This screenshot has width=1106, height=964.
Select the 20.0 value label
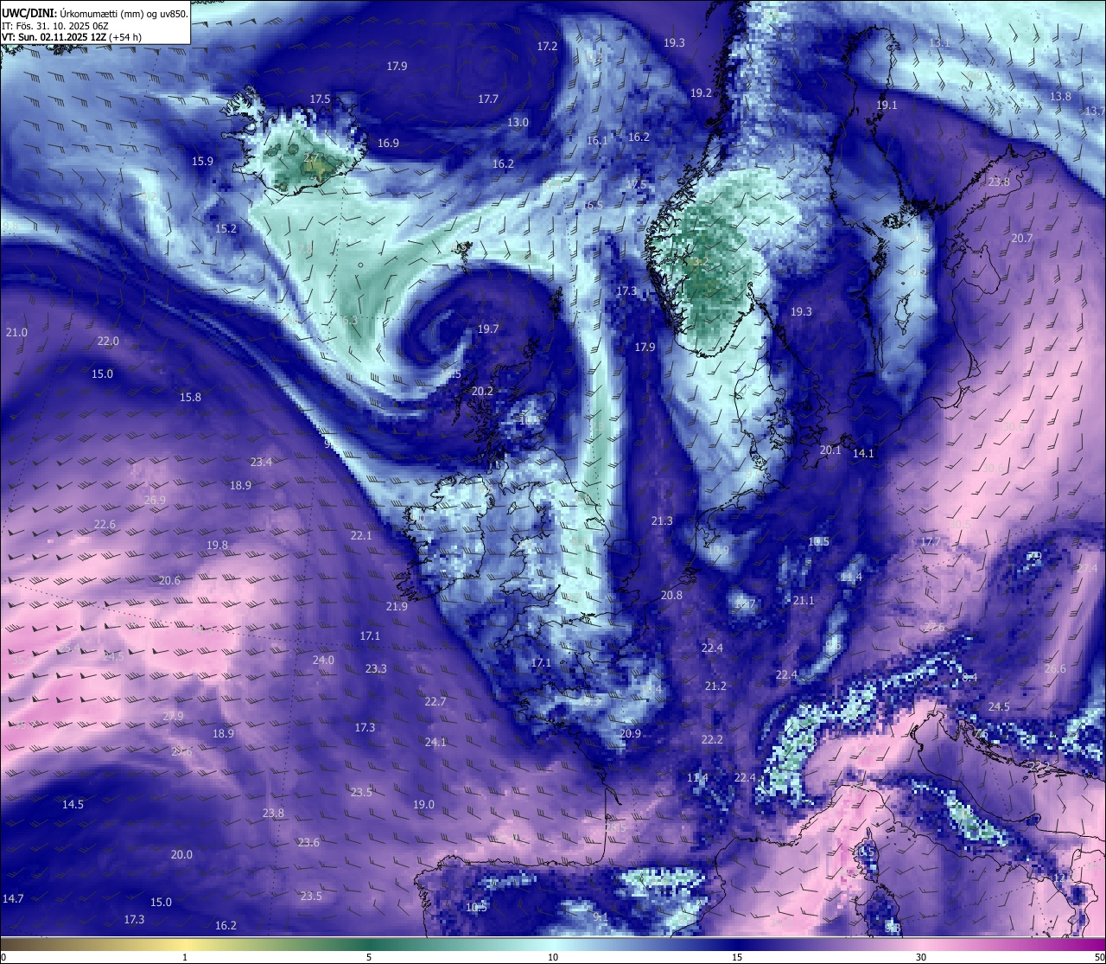tap(181, 854)
